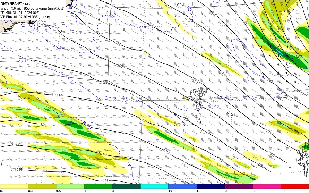Viewport: 309px width, 193px height.
Task: Click legend value '0.1'
Action: (2, 191)
